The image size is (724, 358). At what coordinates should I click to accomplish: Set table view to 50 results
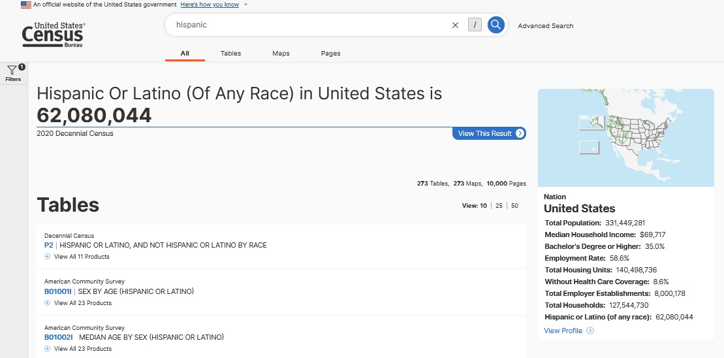pos(514,206)
